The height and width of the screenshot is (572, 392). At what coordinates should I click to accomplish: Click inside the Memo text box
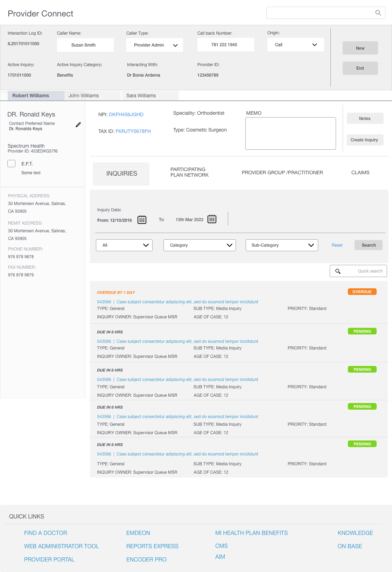290,133
